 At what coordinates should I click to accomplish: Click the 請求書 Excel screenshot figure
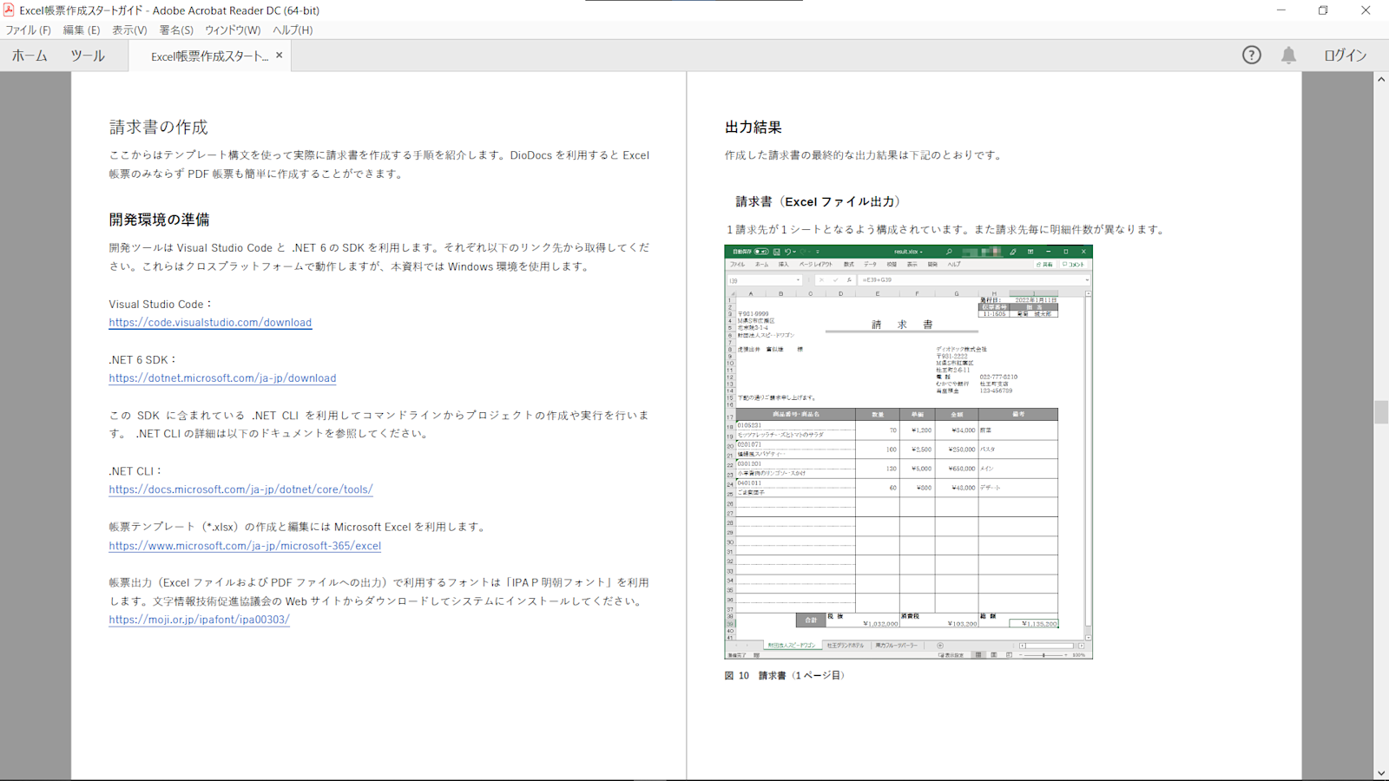tap(908, 452)
